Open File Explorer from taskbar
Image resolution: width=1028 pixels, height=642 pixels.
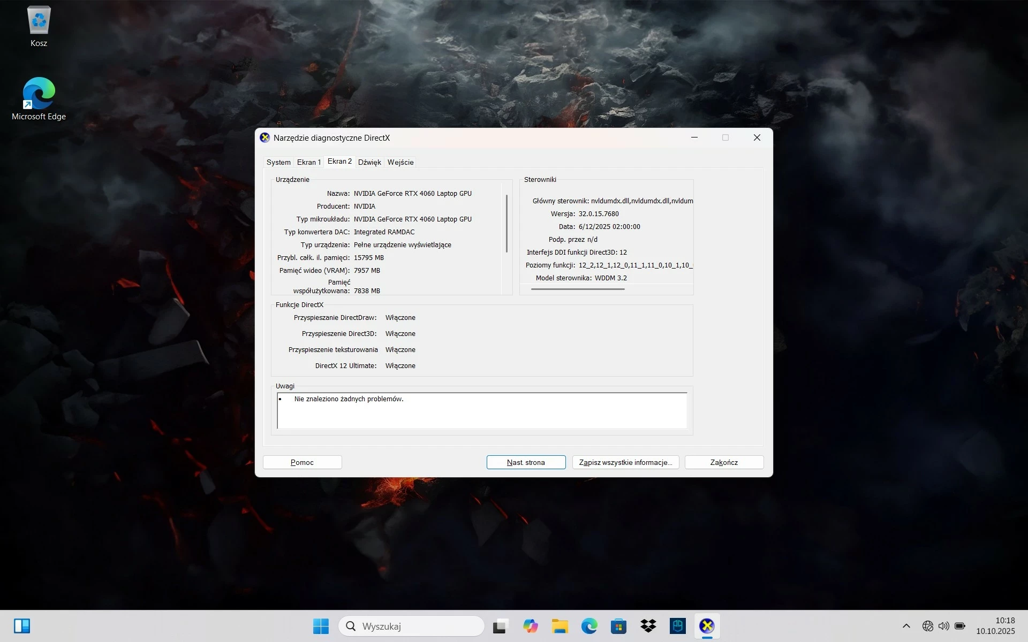(560, 626)
